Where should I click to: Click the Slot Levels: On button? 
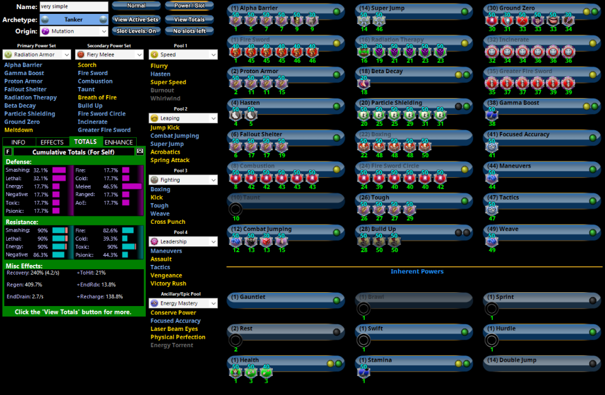click(x=136, y=31)
